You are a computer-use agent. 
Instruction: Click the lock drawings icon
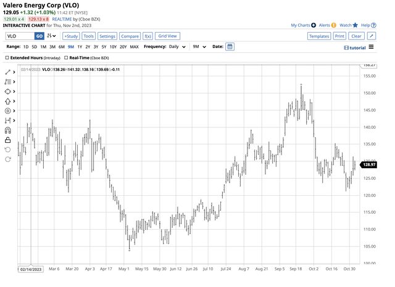tap(8, 140)
